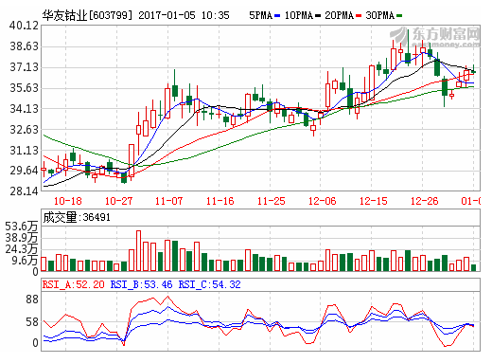Screen dimensions: 492x363
Task: Select the 12-26 date axis label
Action: tap(425, 201)
